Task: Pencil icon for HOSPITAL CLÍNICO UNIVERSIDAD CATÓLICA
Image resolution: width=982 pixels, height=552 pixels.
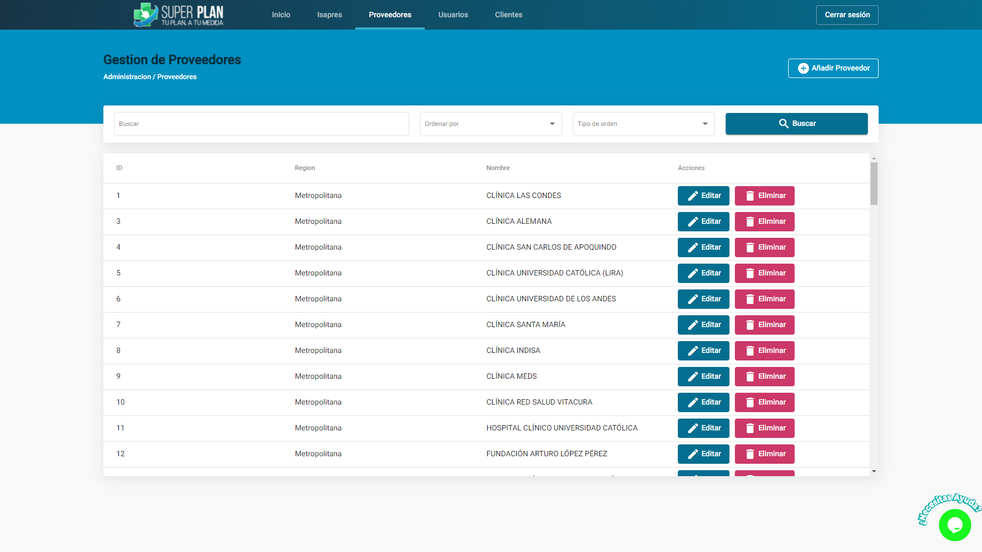Action: click(693, 428)
